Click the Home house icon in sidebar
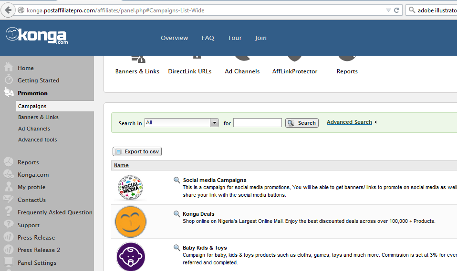The height and width of the screenshot is (271, 457). click(x=9, y=67)
